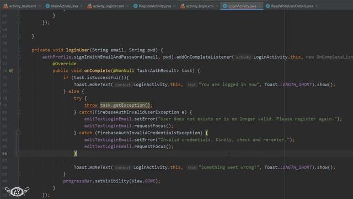
Task: Click the @NonNull annotation
Action: point(124,71)
